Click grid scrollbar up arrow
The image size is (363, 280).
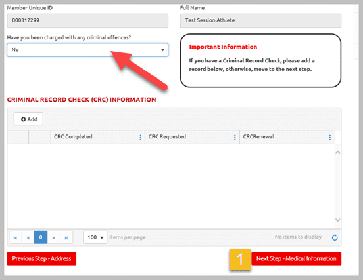338,152
